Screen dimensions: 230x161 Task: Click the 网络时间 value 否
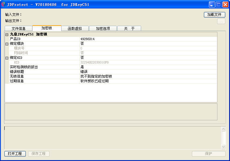(x=82, y=53)
